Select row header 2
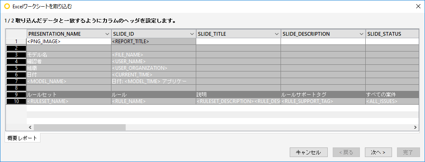Screen dimensions: 425x162 pyautogui.click(x=16, y=48)
